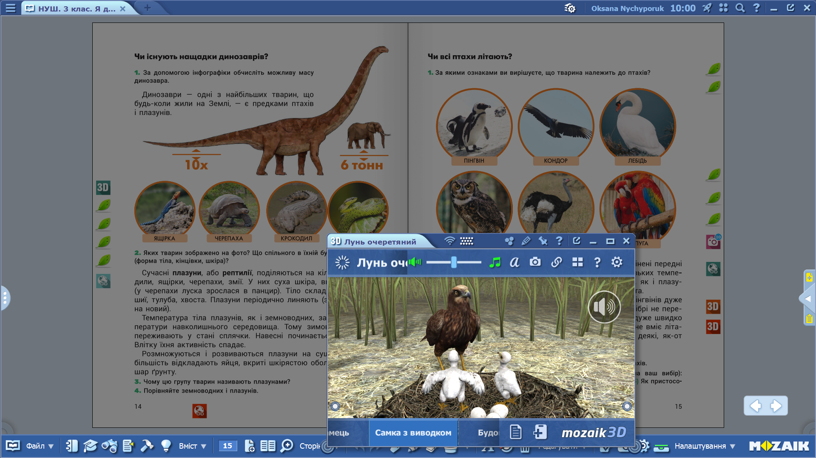The image size is (816, 458).
Task: Click the light bulb icon
Action: (x=166, y=446)
